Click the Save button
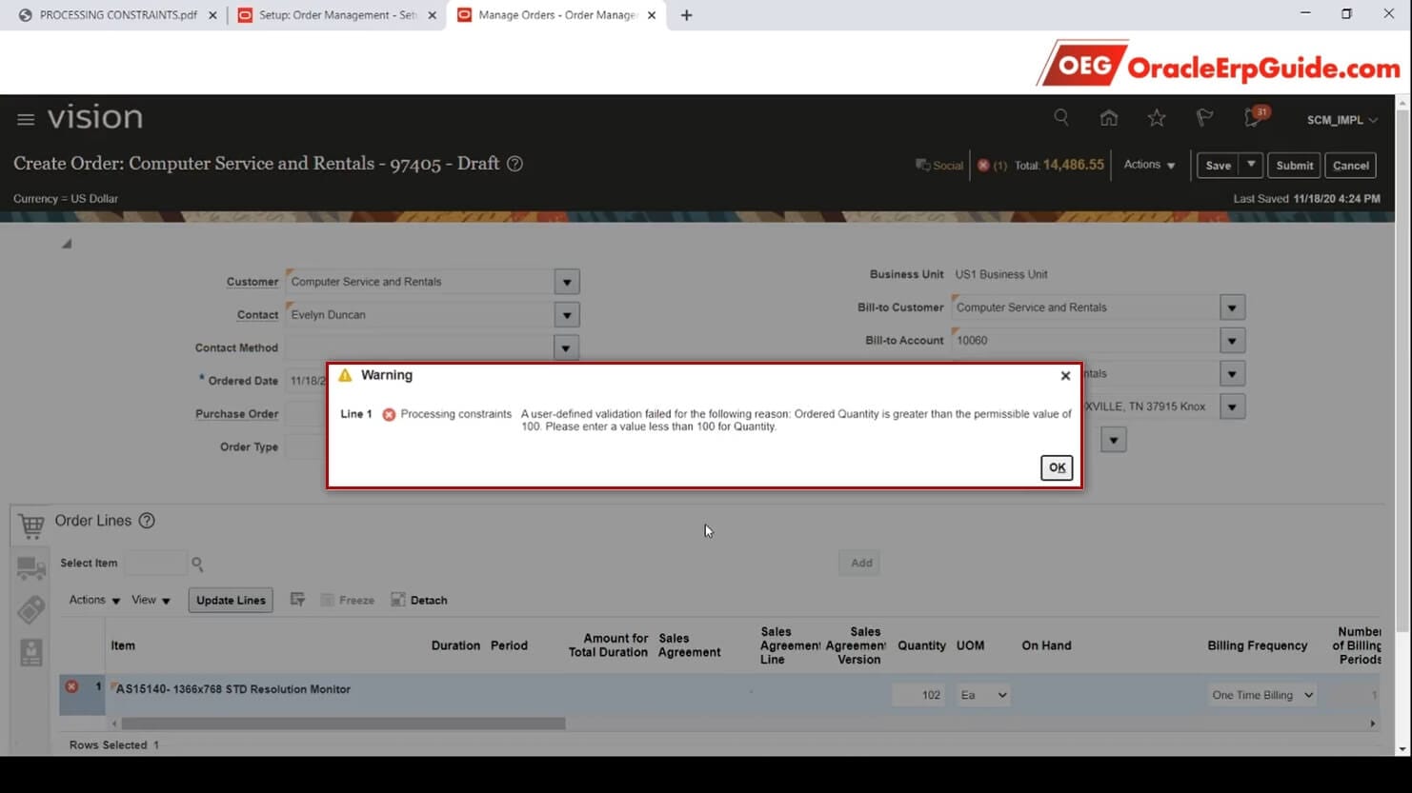1412x793 pixels. coord(1218,165)
